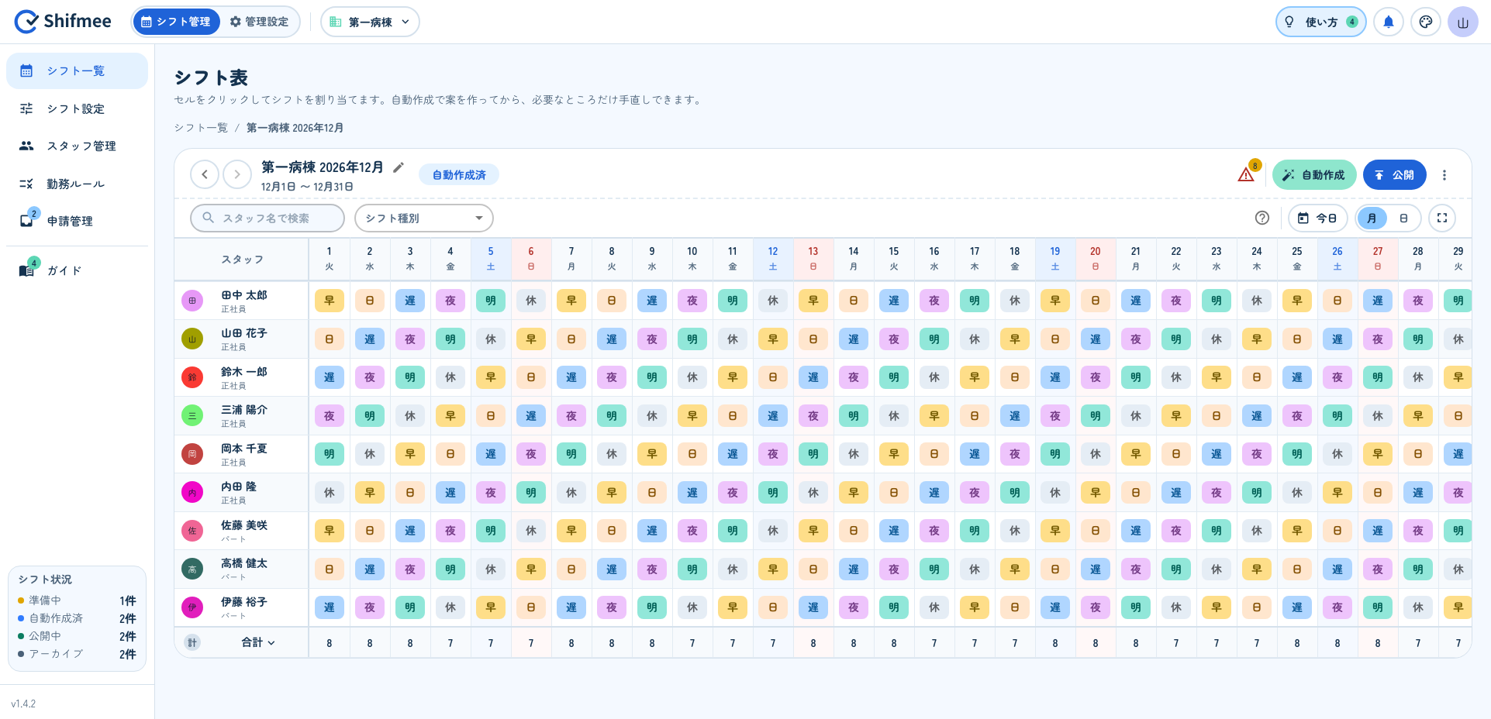Viewport: 1491px width, 719px height.
Task: Focus the スタッフ名で検索 search field
Action: 267,218
